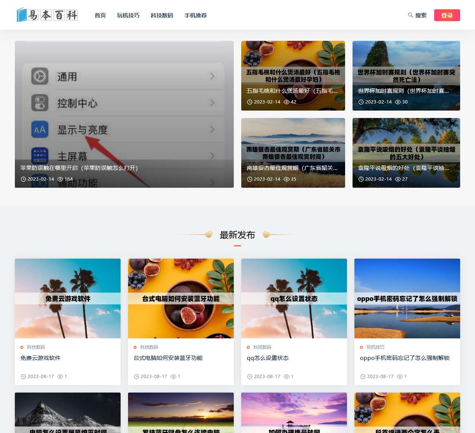This screenshot has height=433, width=475.
Task: Open the 苹果防误触在哪里开启 featured image
Action: (124, 114)
